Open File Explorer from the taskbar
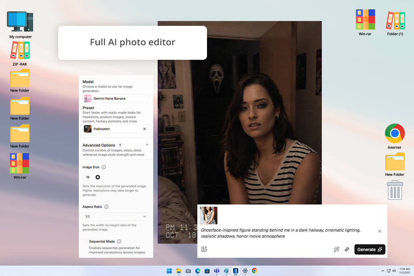Viewport: 414px width, 276px height. 179,271
